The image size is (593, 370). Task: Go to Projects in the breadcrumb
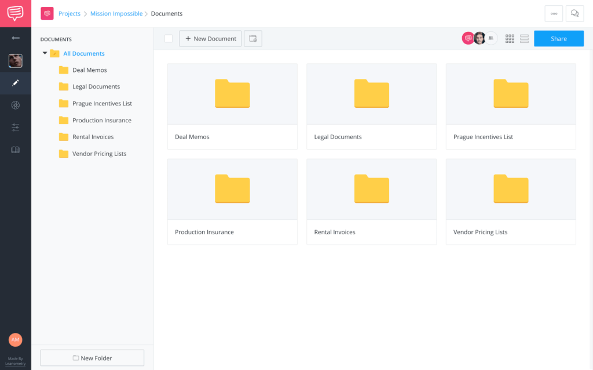coord(69,13)
